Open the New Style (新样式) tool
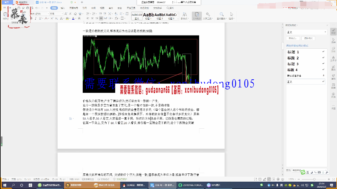The width and height of the screenshot is (337, 189). 185,16
